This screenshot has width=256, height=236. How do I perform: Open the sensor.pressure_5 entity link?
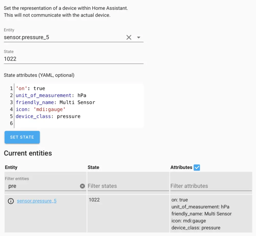coord(37,201)
